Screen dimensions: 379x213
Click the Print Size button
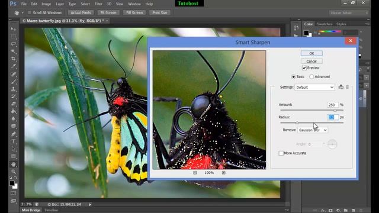point(159,12)
